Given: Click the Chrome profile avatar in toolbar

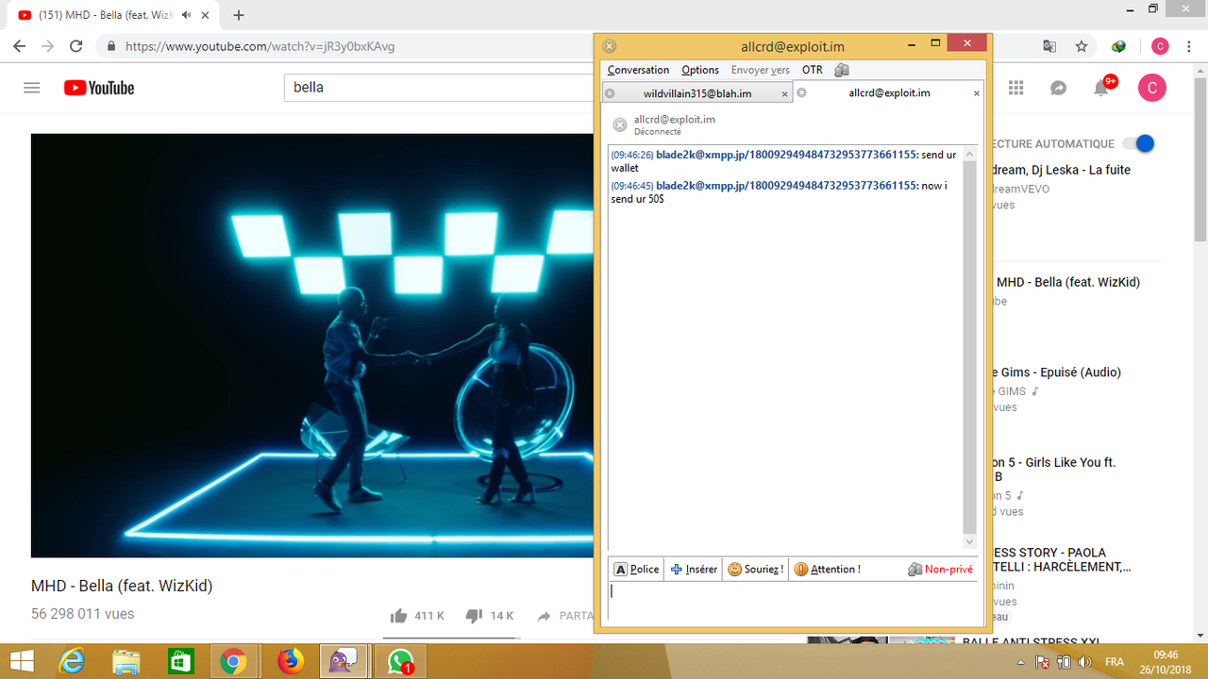Looking at the screenshot, I should tap(1160, 46).
